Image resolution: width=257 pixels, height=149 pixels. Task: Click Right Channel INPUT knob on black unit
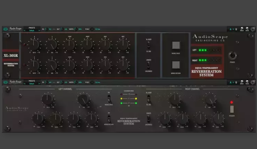coord(175,99)
